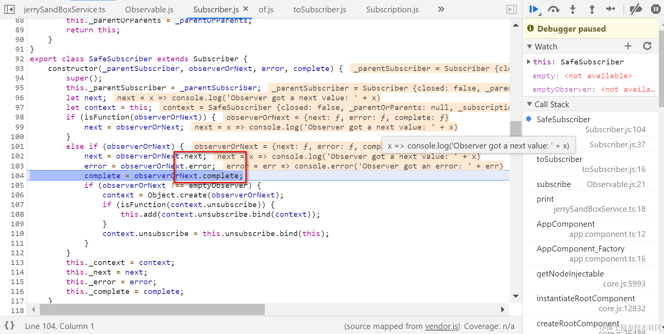Switch to jerrySandBoxService.ts tab
Viewport: 664px width, 334px height.
tap(64, 9)
